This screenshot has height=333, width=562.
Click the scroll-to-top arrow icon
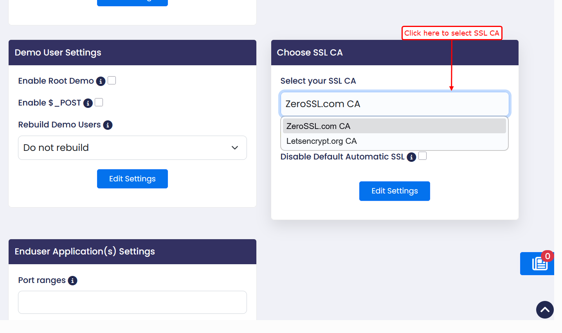point(545,310)
